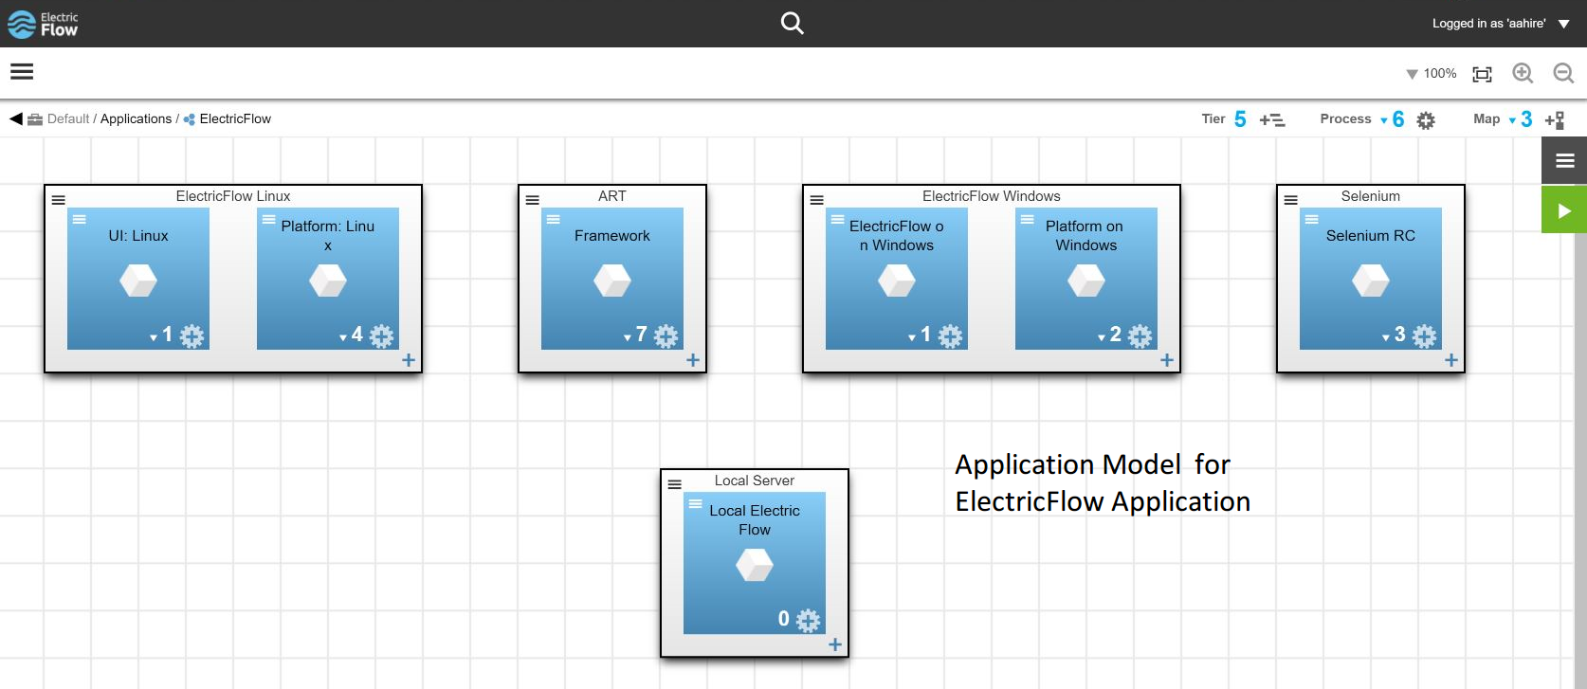The image size is (1587, 689).
Task: Add component to Selenium tier
Action: click(1451, 360)
